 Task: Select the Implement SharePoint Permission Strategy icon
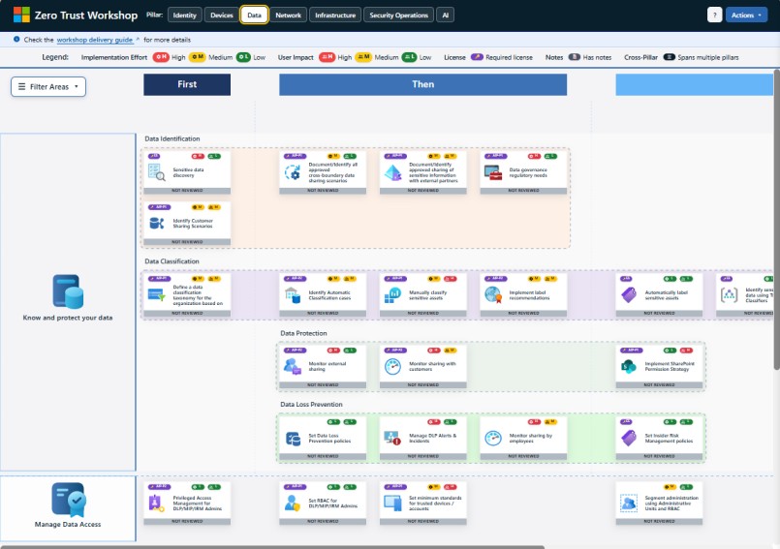click(x=629, y=366)
